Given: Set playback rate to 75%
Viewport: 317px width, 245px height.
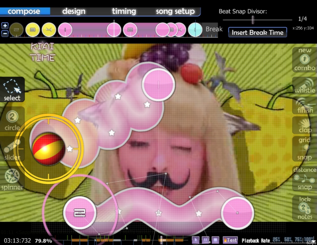Looking at the screenshot, I should 298,239.
